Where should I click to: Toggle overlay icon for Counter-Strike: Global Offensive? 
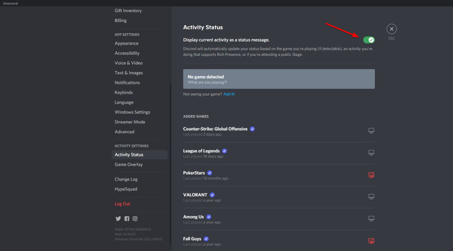pyautogui.click(x=371, y=131)
